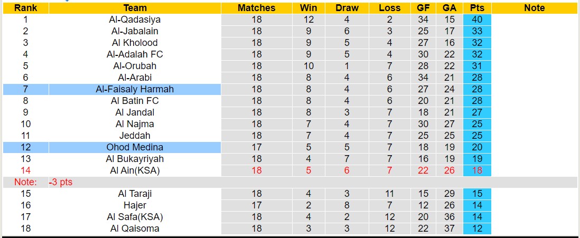Click the Pts column header
Viewport: 580px width, 238px height.
point(477,8)
